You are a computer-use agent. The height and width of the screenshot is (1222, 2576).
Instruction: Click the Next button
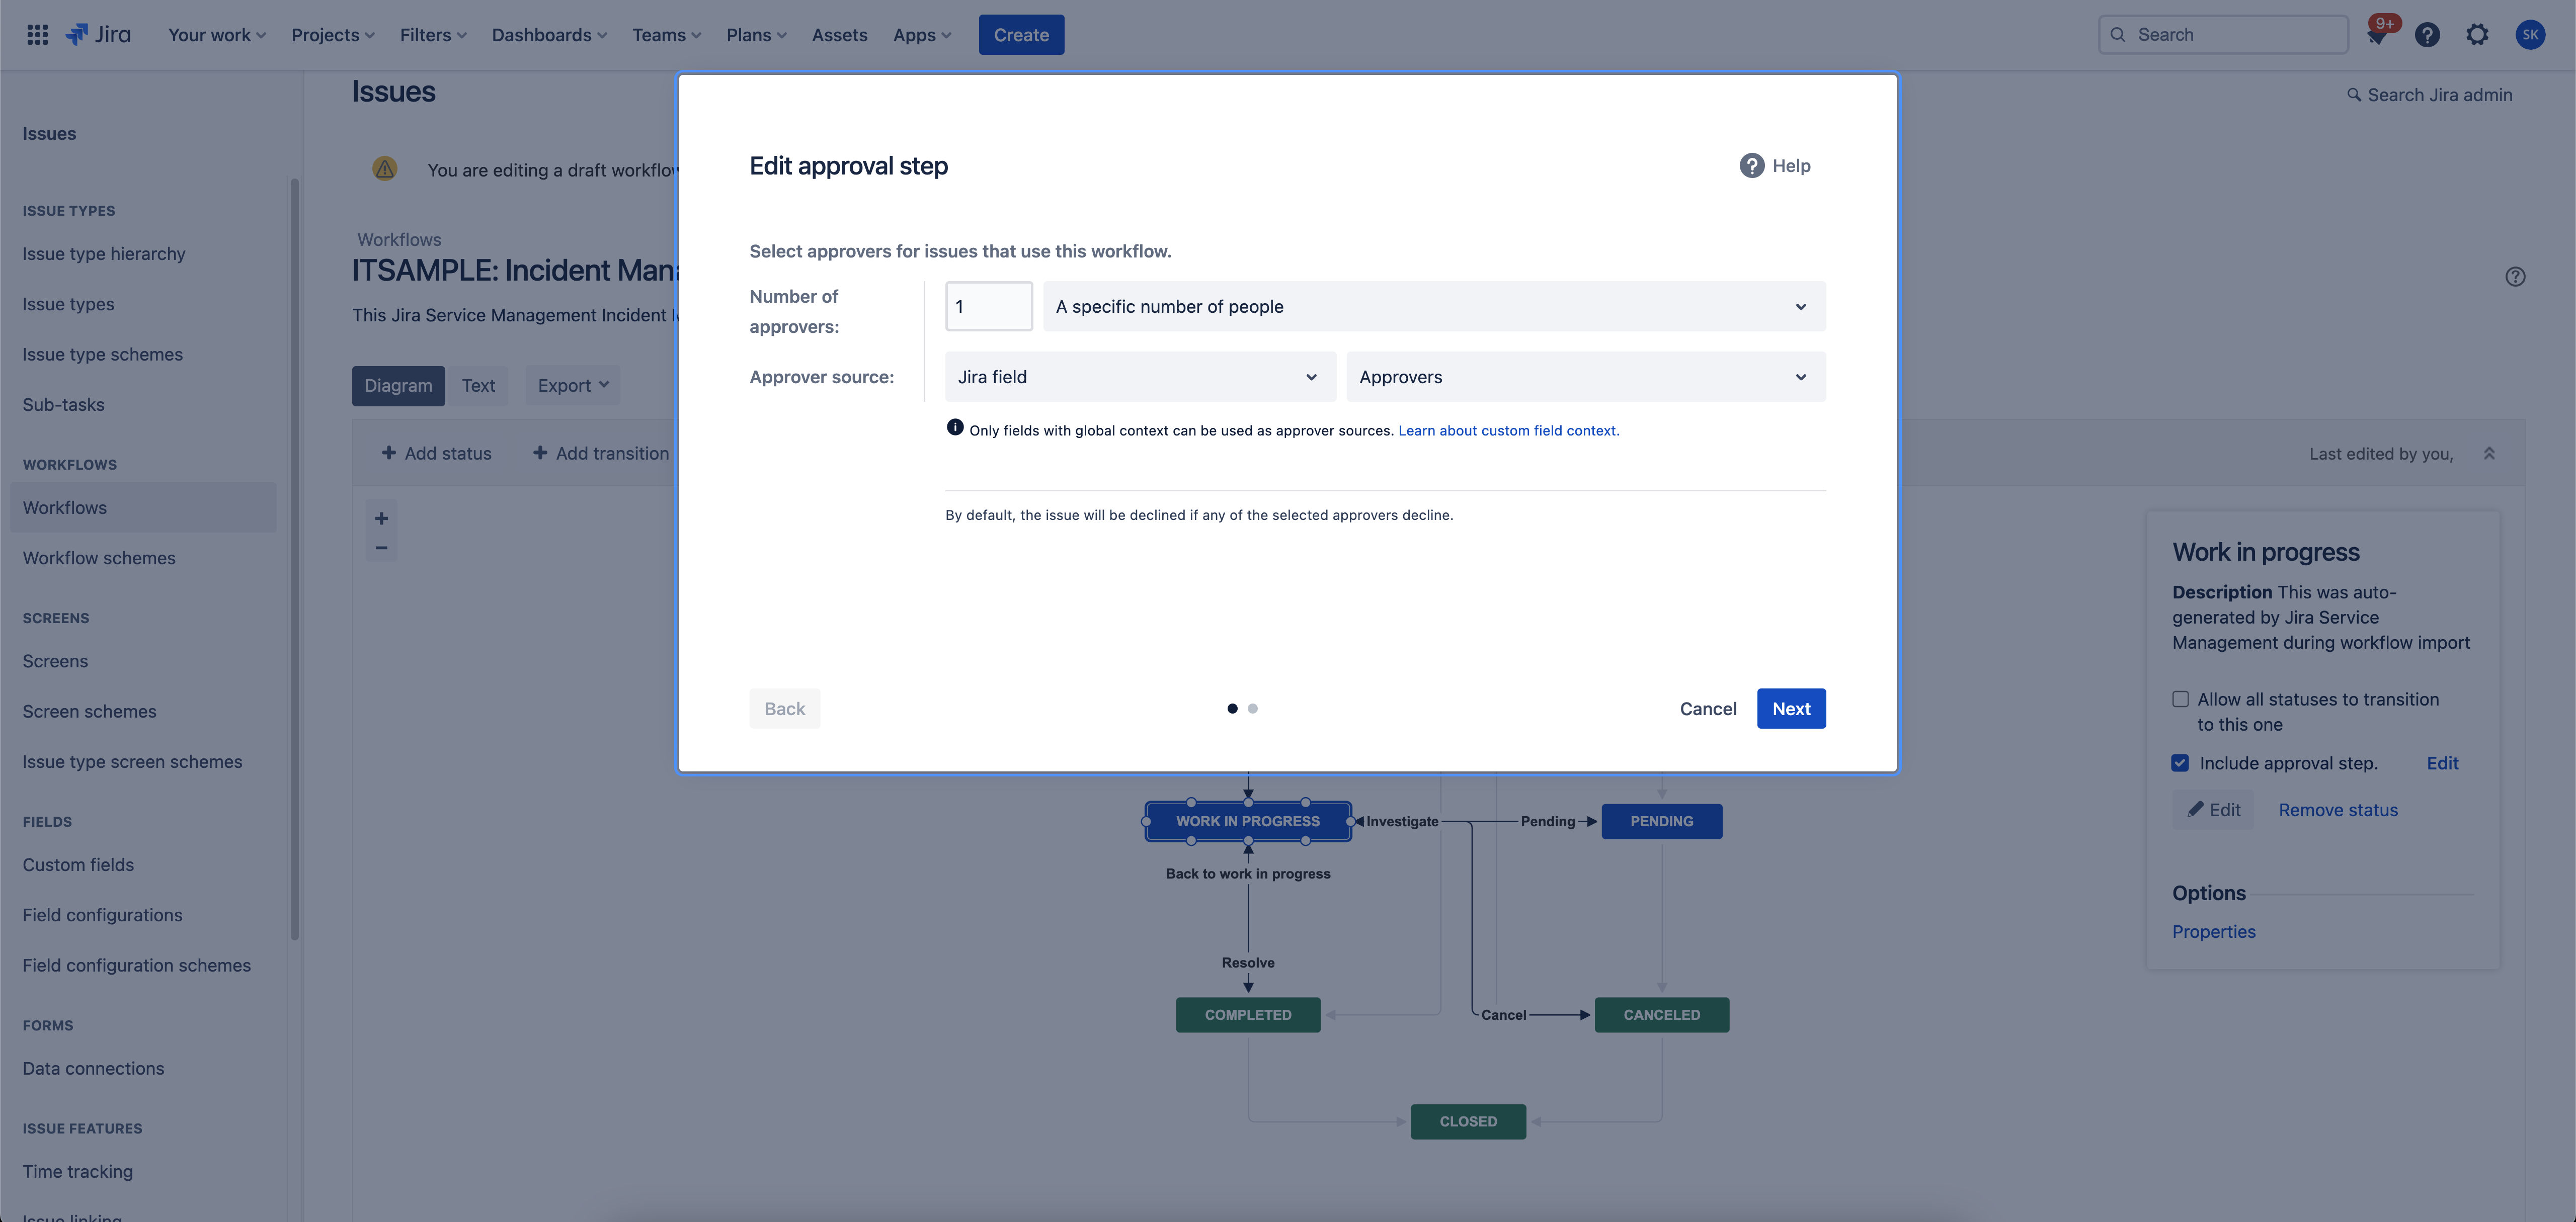point(1790,709)
